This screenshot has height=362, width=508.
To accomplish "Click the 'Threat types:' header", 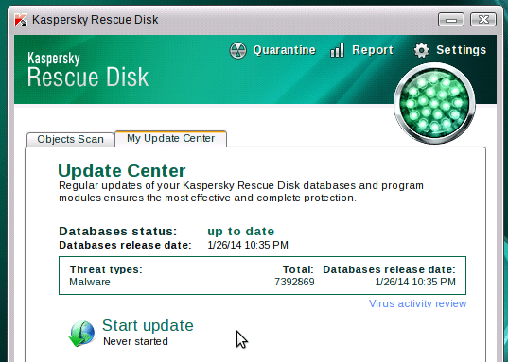I will [x=106, y=269].
